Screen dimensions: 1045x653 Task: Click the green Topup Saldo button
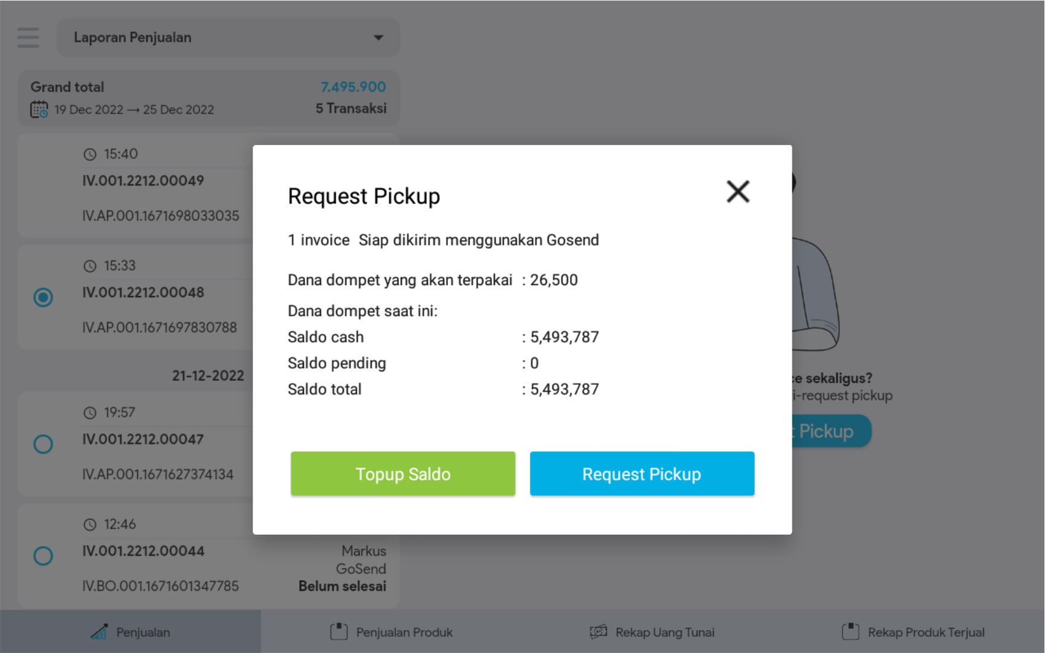(x=403, y=474)
